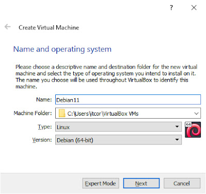Close the Create Virtual Machine dialog
The image size is (206, 194).
[x=194, y=8]
